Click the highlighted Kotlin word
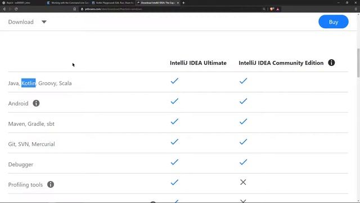The width and height of the screenshot is (360, 203). 29,83
